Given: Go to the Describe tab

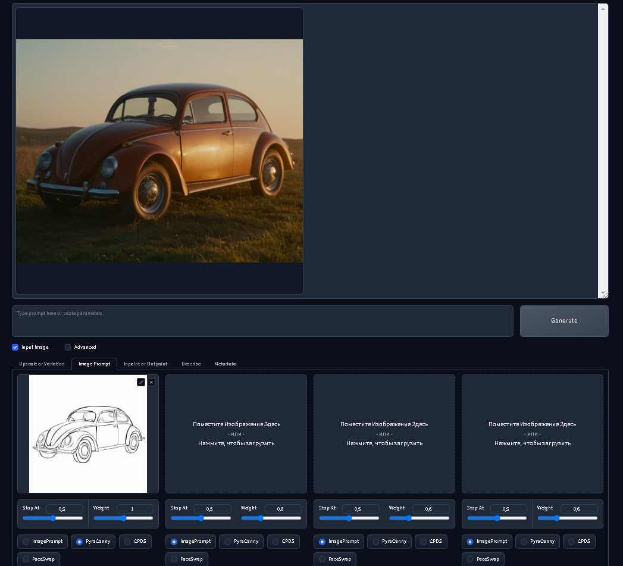Looking at the screenshot, I should [191, 364].
